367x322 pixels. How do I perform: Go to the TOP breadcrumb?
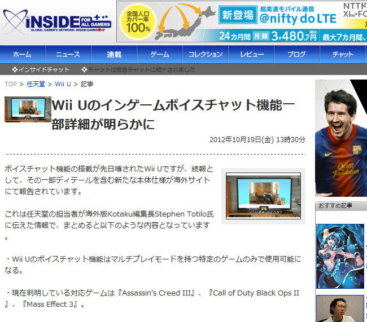coord(11,84)
